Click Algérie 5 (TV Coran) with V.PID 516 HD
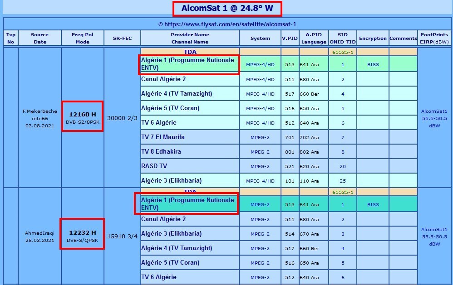 tap(170, 108)
